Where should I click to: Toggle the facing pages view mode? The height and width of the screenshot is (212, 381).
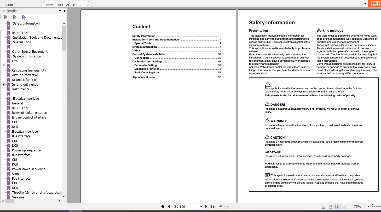[337, 207]
